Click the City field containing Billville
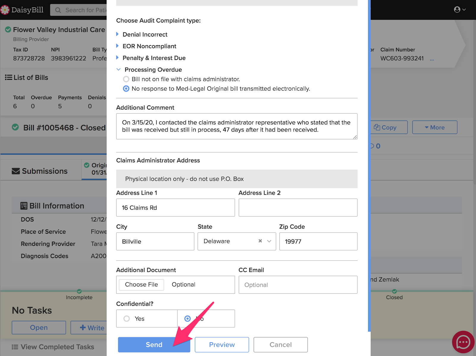Viewport: 476px width, 356px height. [x=155, y=241]
